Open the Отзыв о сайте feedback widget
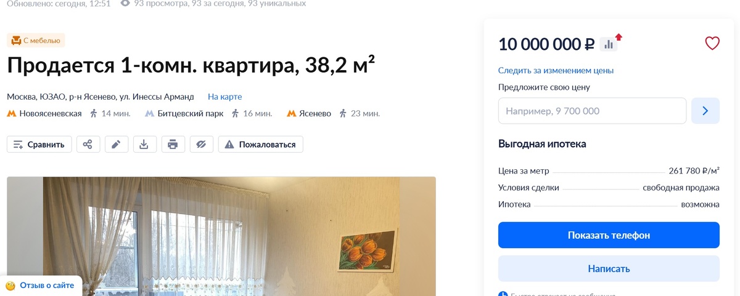740x296 pixels. click(41, 286)
